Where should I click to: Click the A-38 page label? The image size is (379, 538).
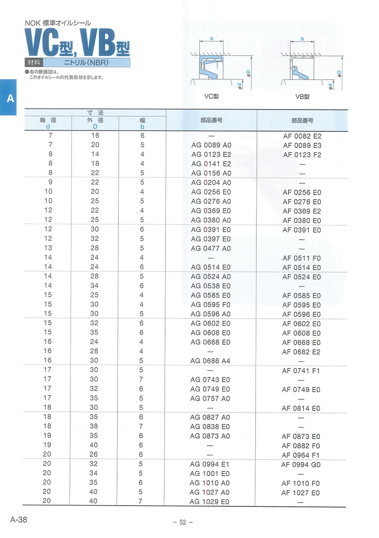click(x=19, y=520)
